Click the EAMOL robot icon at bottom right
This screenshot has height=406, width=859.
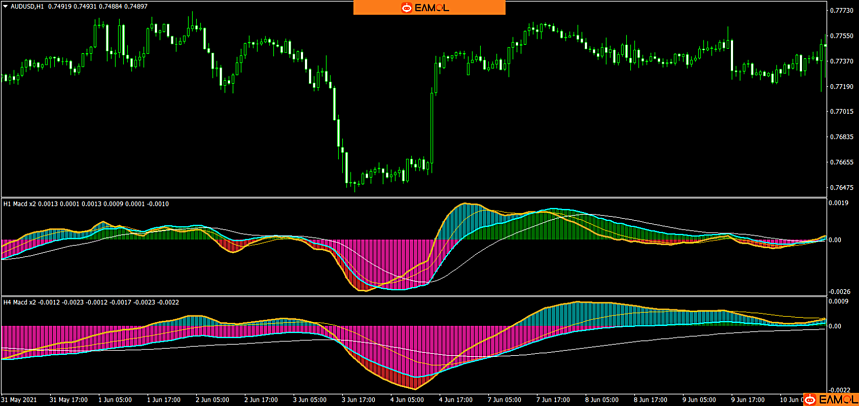click(x=810, y=399)
